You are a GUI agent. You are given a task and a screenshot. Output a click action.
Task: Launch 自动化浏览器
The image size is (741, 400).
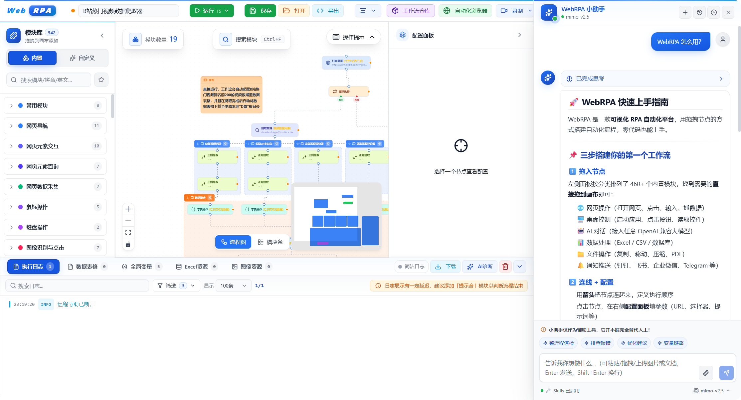pos(465,11)
